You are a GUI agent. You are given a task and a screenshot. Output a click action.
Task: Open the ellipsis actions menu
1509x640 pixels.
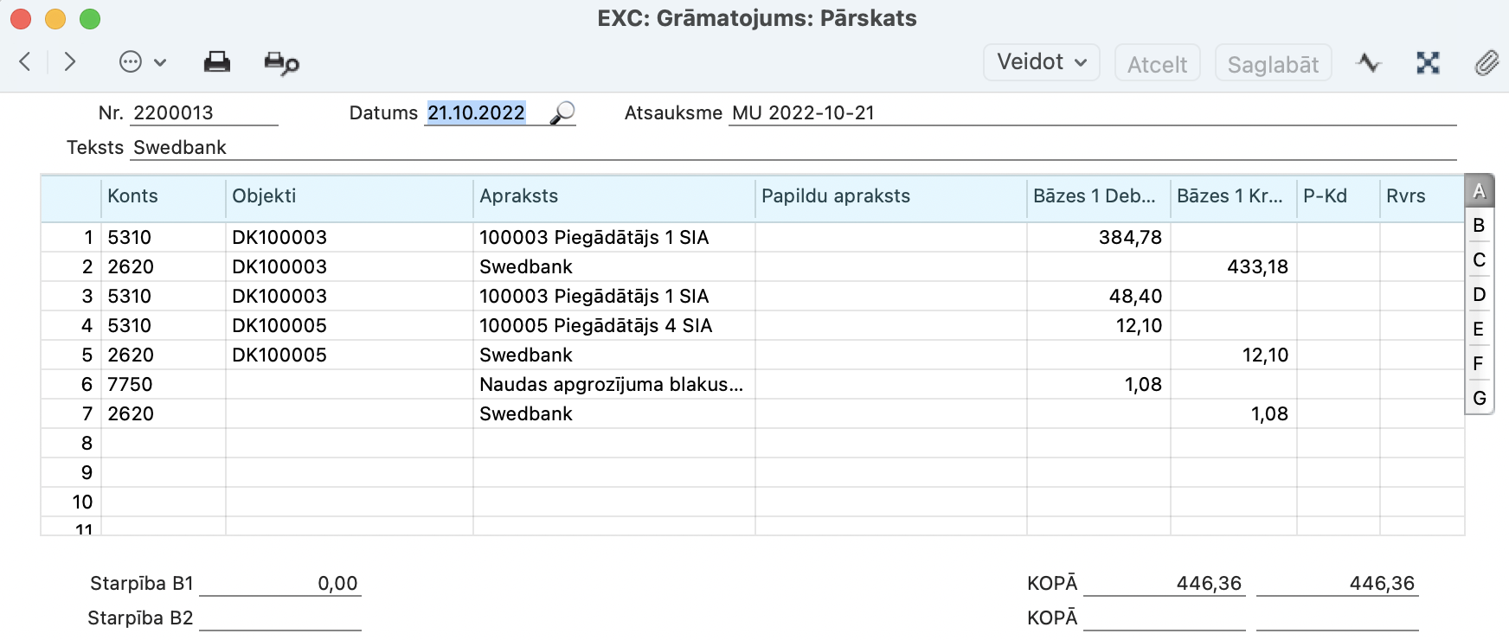(x=142, y=62)
